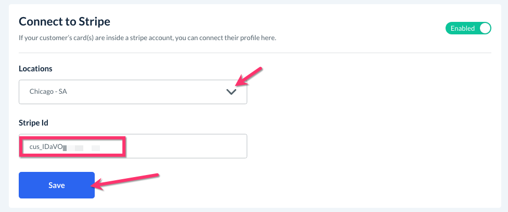
Task: Expand the Locations dropdown chevron
Action: coord(231,92)
